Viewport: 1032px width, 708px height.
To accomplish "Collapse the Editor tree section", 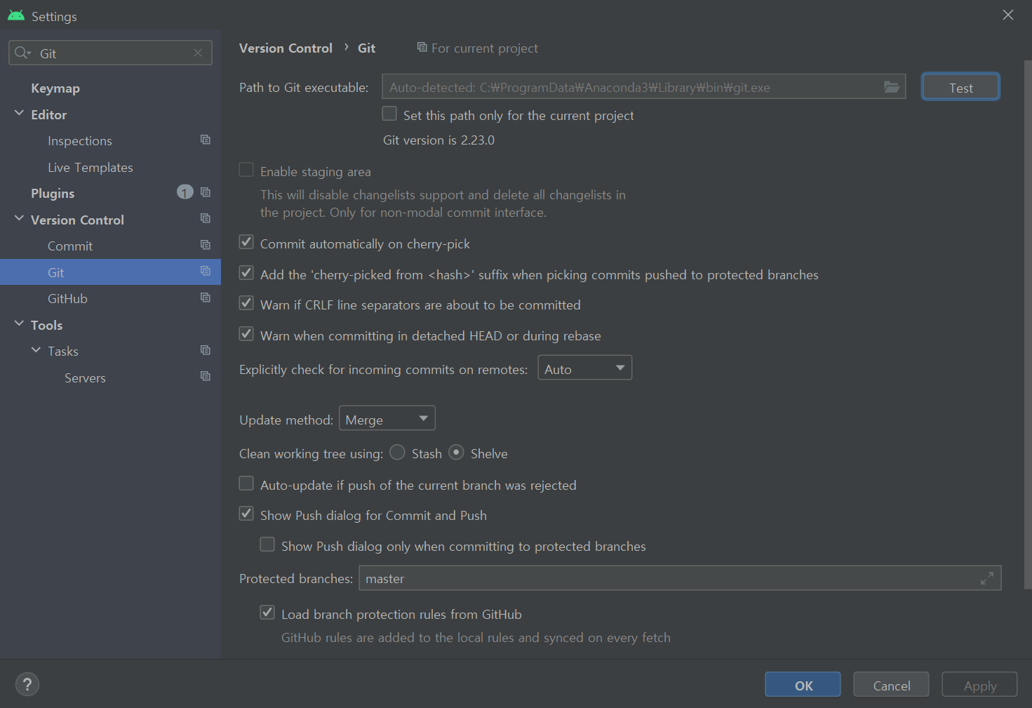I will pos(19,113).
